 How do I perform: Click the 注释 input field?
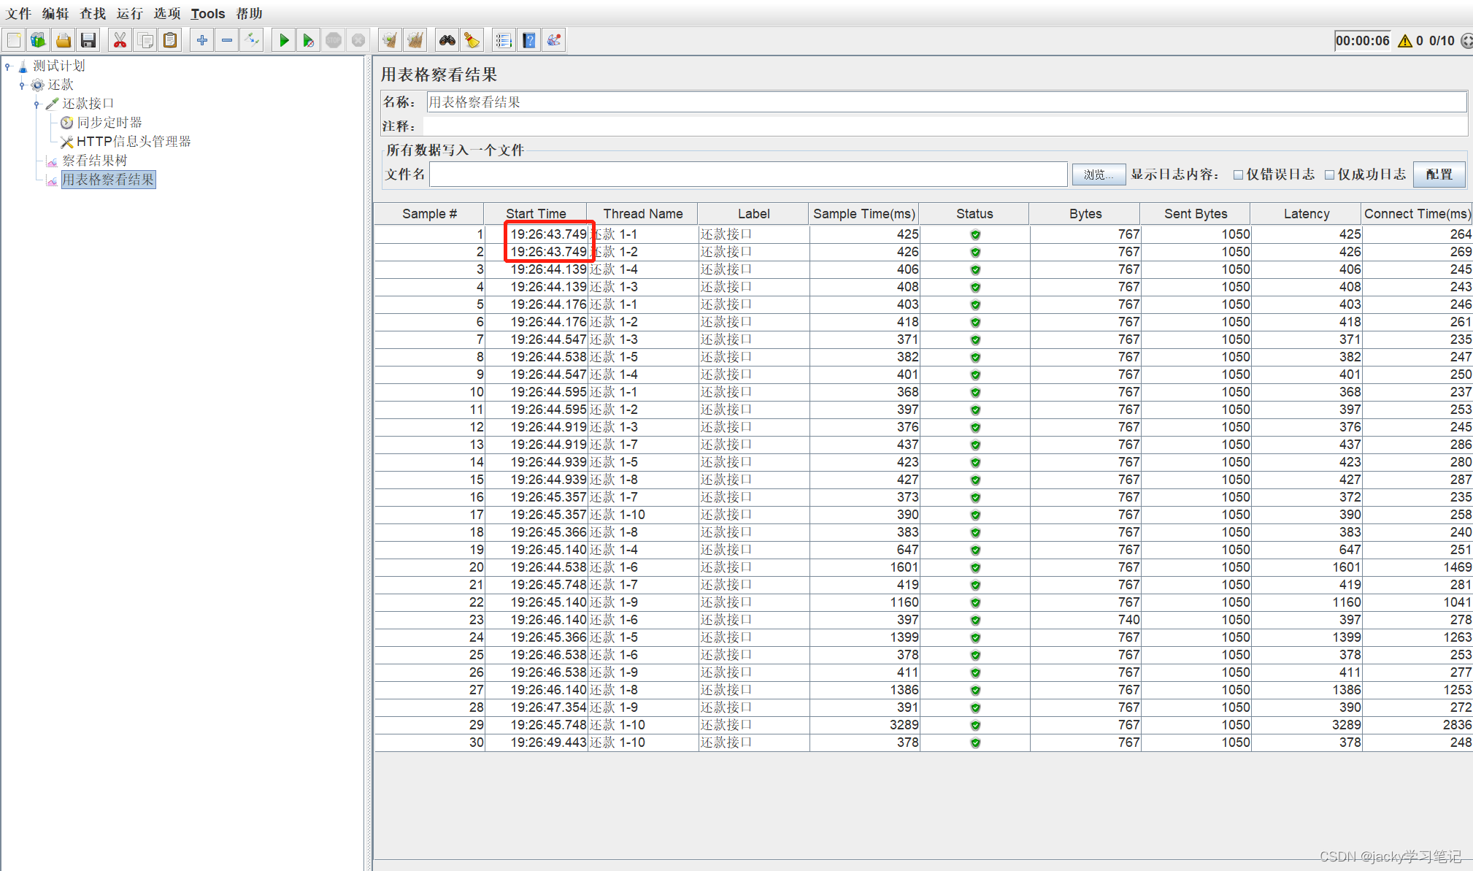[x=946, y=126]
